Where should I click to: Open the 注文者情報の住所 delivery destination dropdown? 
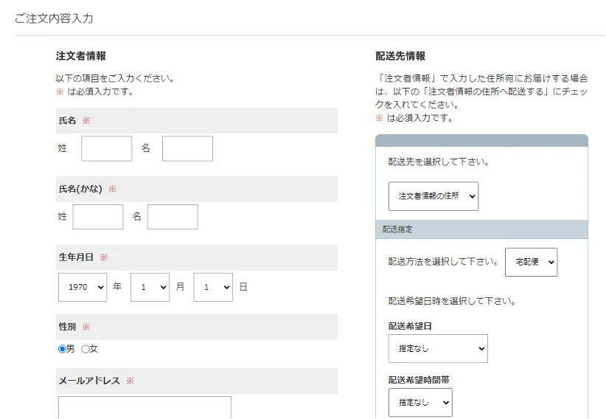(x=433, y=196)
